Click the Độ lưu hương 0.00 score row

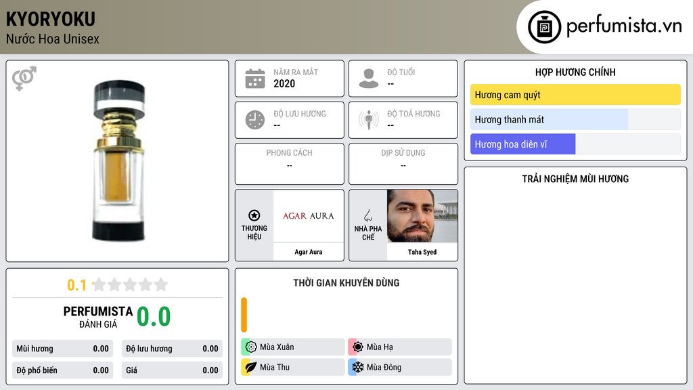(172, 349)
